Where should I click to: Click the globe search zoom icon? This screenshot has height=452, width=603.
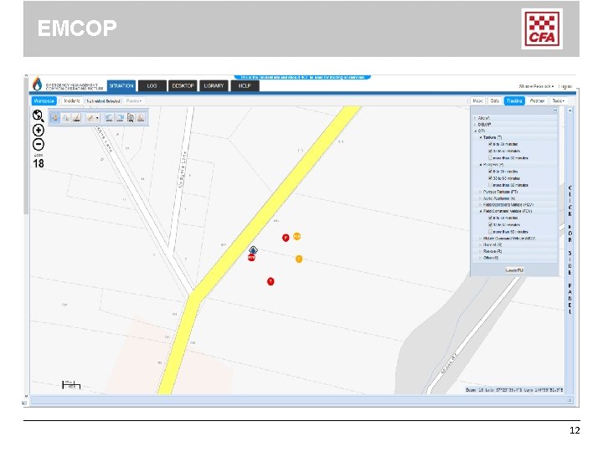(x=38, y=116)
